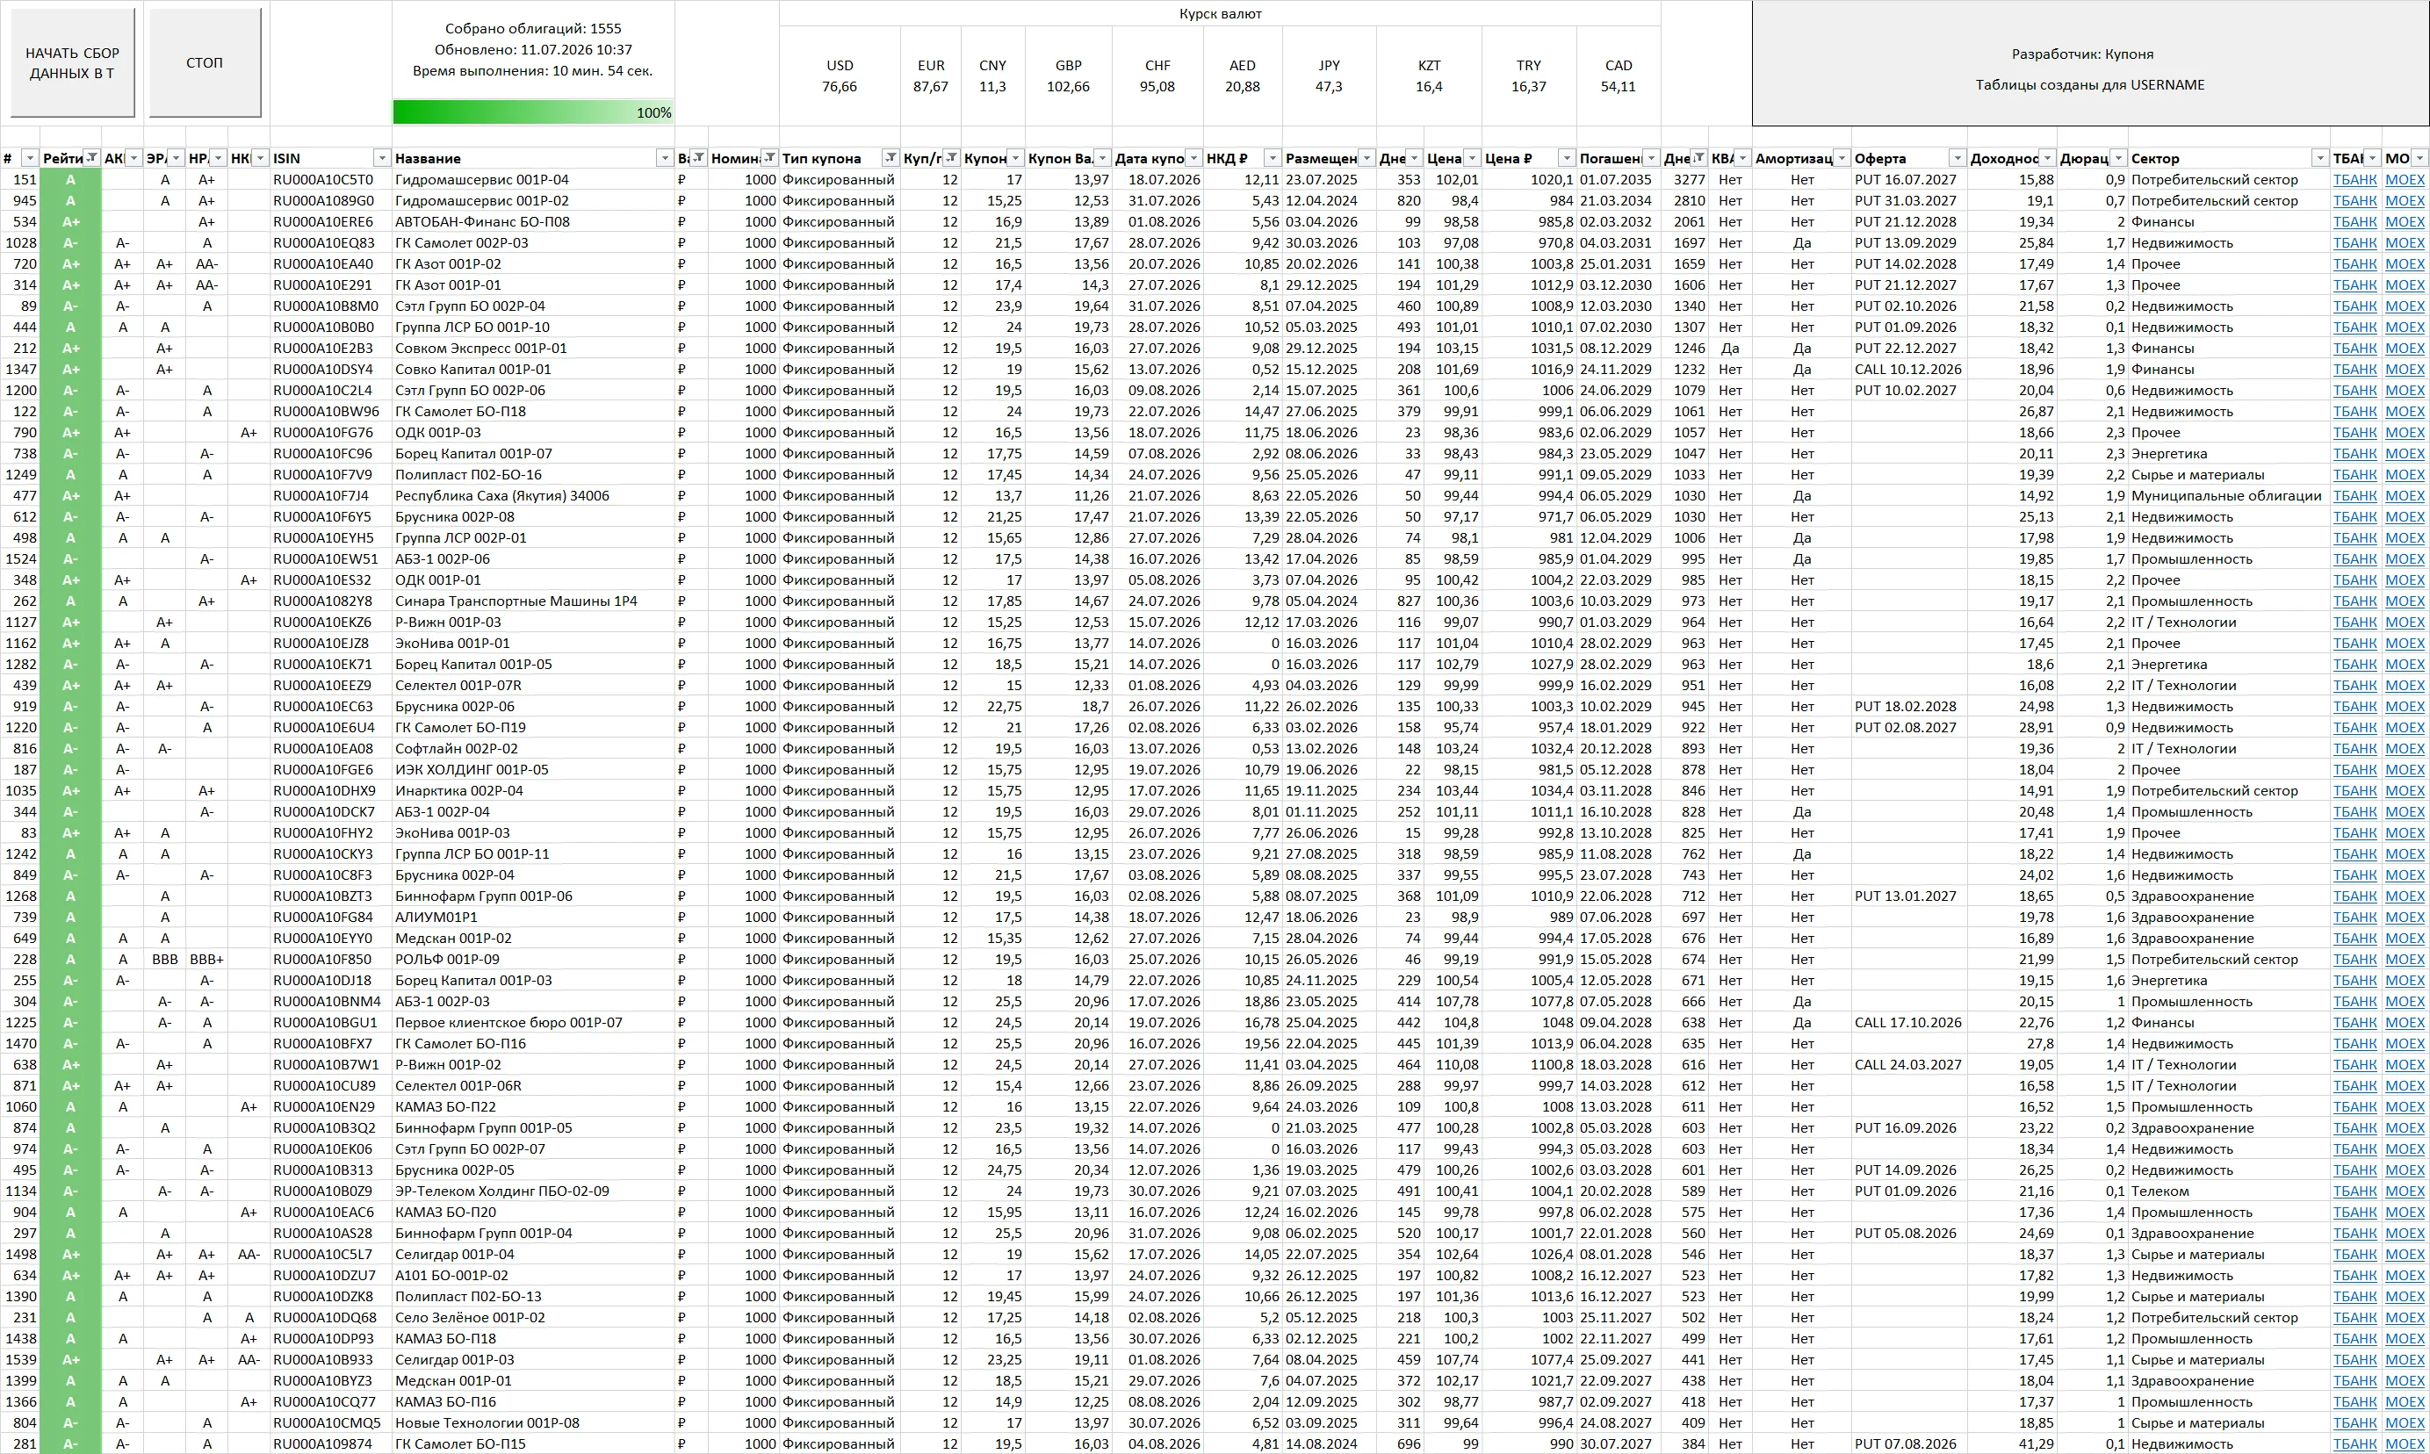
Task: Open MOEX link for КАМАЗ БО-П22
Action: pyautogui.click(x=2405, y=1107)
